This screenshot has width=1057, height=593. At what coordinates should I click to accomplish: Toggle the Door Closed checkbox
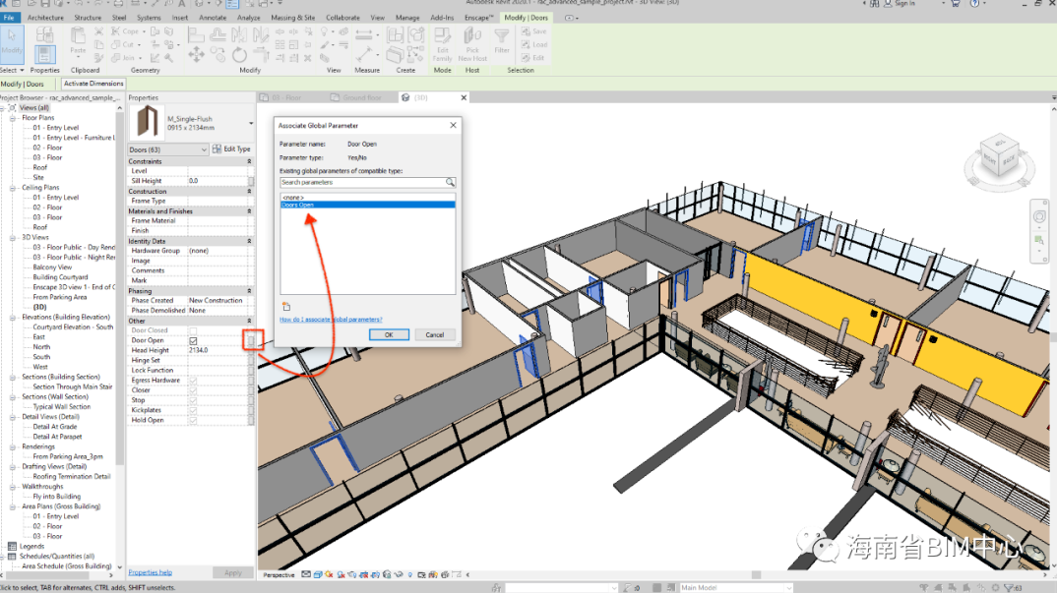click(193, 330)
